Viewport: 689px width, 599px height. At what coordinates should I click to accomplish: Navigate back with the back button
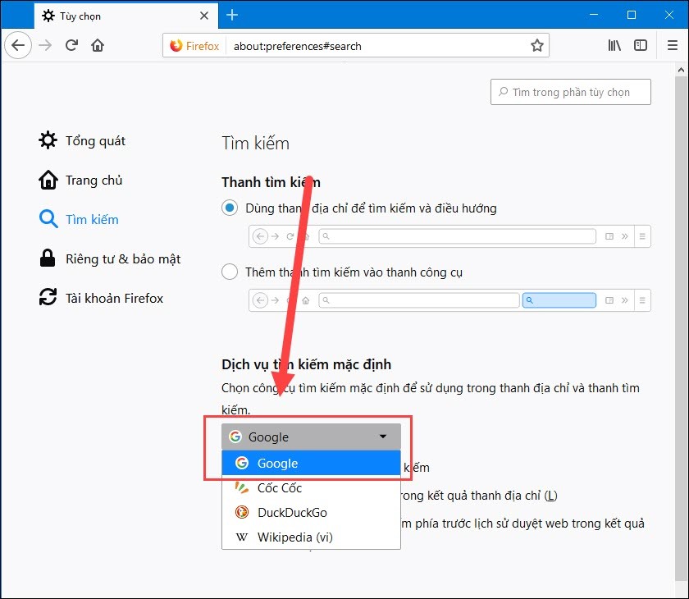click(18, 45)
